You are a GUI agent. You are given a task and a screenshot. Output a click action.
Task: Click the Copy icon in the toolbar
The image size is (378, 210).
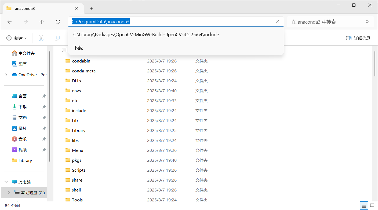(x=57, y=38)
